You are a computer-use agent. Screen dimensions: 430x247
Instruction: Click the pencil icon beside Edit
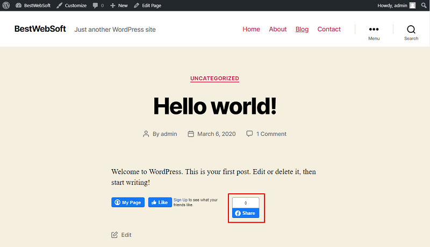(114, 235)
